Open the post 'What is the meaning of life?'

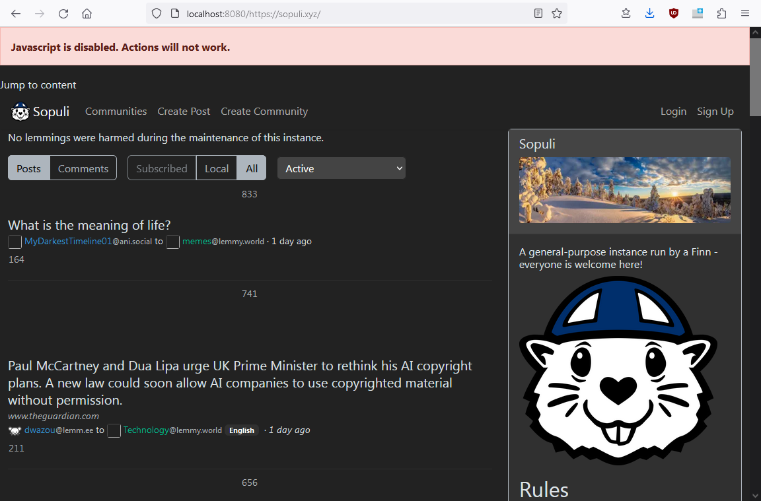point(89,225)
